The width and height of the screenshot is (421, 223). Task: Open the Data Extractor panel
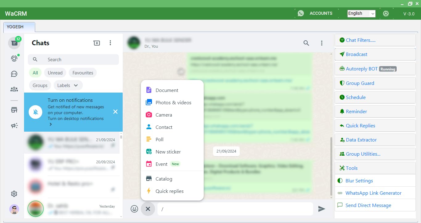pos(375,140)
